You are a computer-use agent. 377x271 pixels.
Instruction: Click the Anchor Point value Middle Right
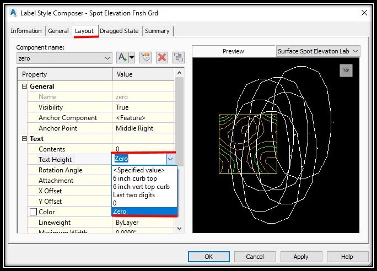tap(143, 128)
